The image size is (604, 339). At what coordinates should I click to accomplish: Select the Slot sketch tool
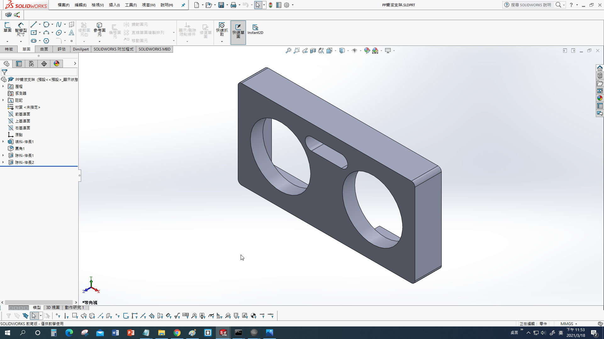34,41
